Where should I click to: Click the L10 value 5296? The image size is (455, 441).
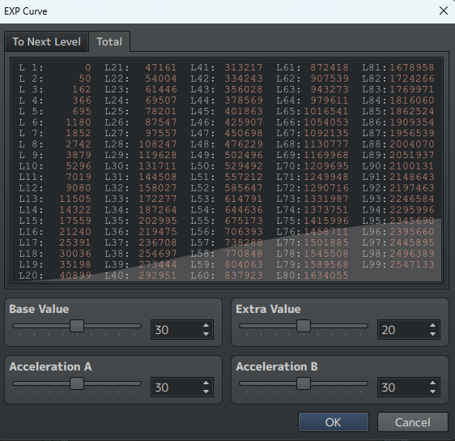[79, 166]
